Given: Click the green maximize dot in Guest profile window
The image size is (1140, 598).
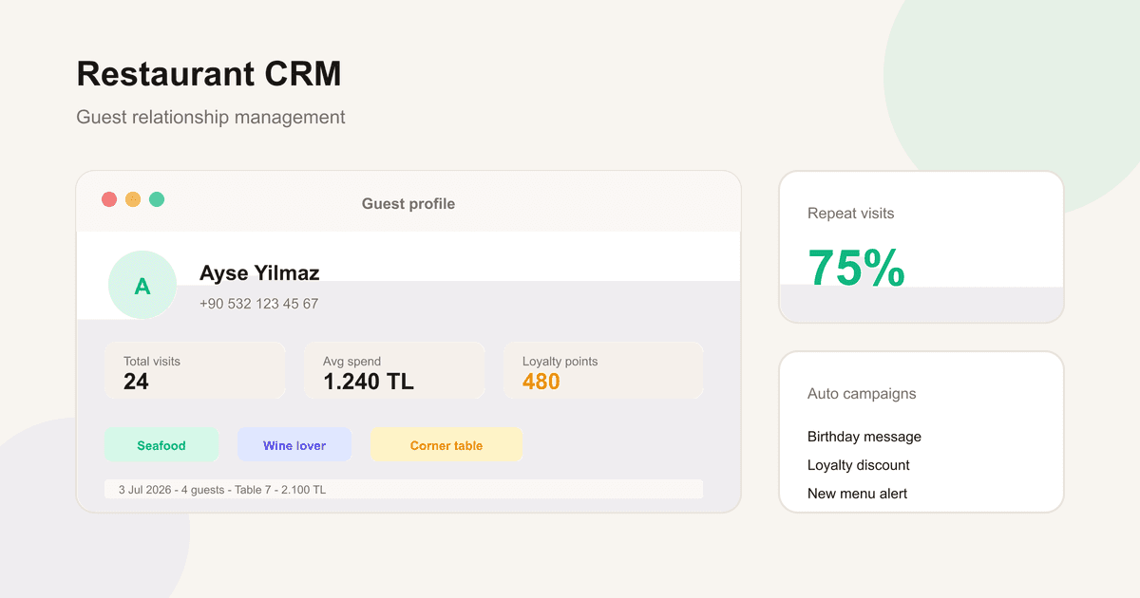Looking at the screenshot, I should 157,199.
